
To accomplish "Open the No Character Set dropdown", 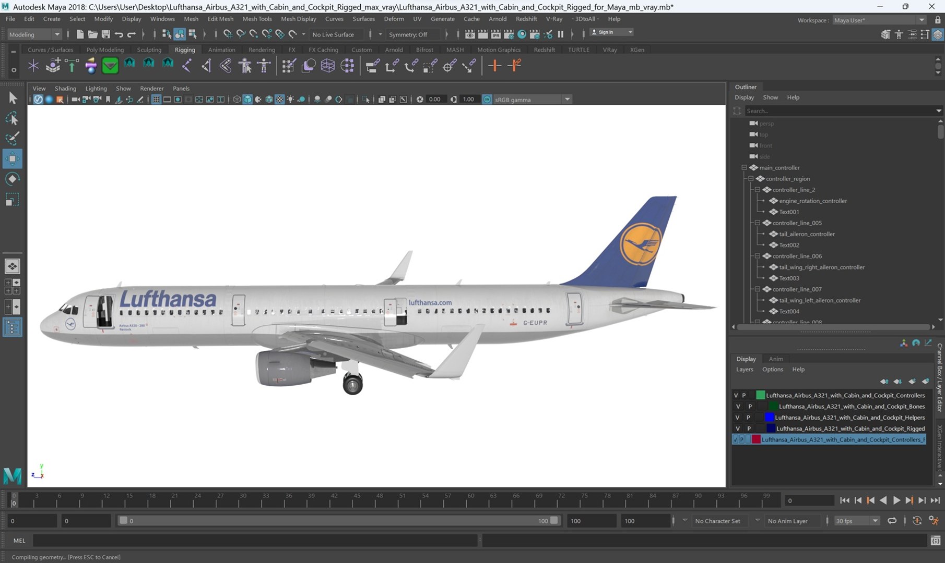I will coord(721,521).
